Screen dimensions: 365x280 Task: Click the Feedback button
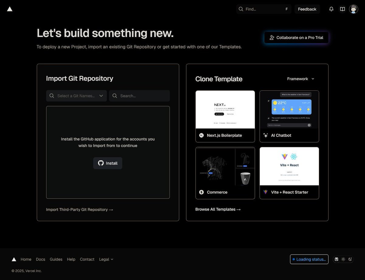[x=307, y=9]
